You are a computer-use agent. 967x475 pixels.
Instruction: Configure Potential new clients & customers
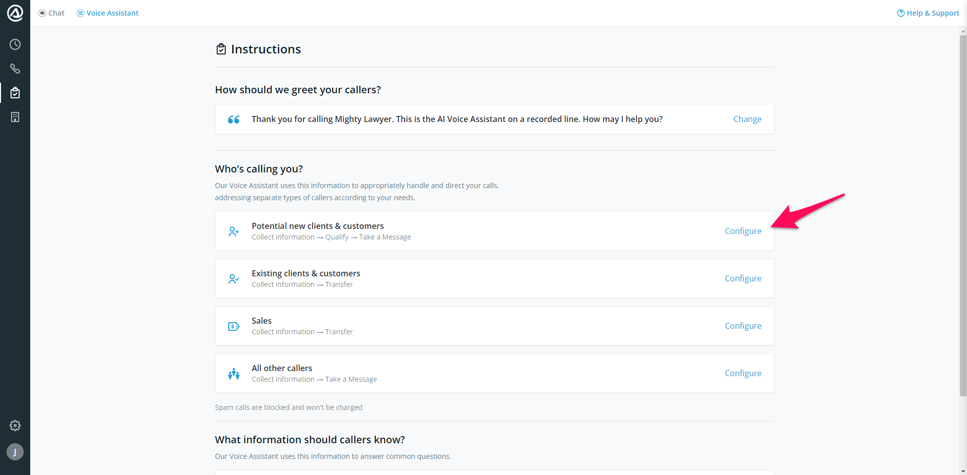point(743,231)
